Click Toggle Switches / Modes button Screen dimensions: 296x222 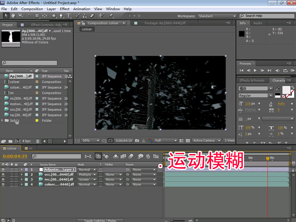pyautogui.click(x=100, y=220)
